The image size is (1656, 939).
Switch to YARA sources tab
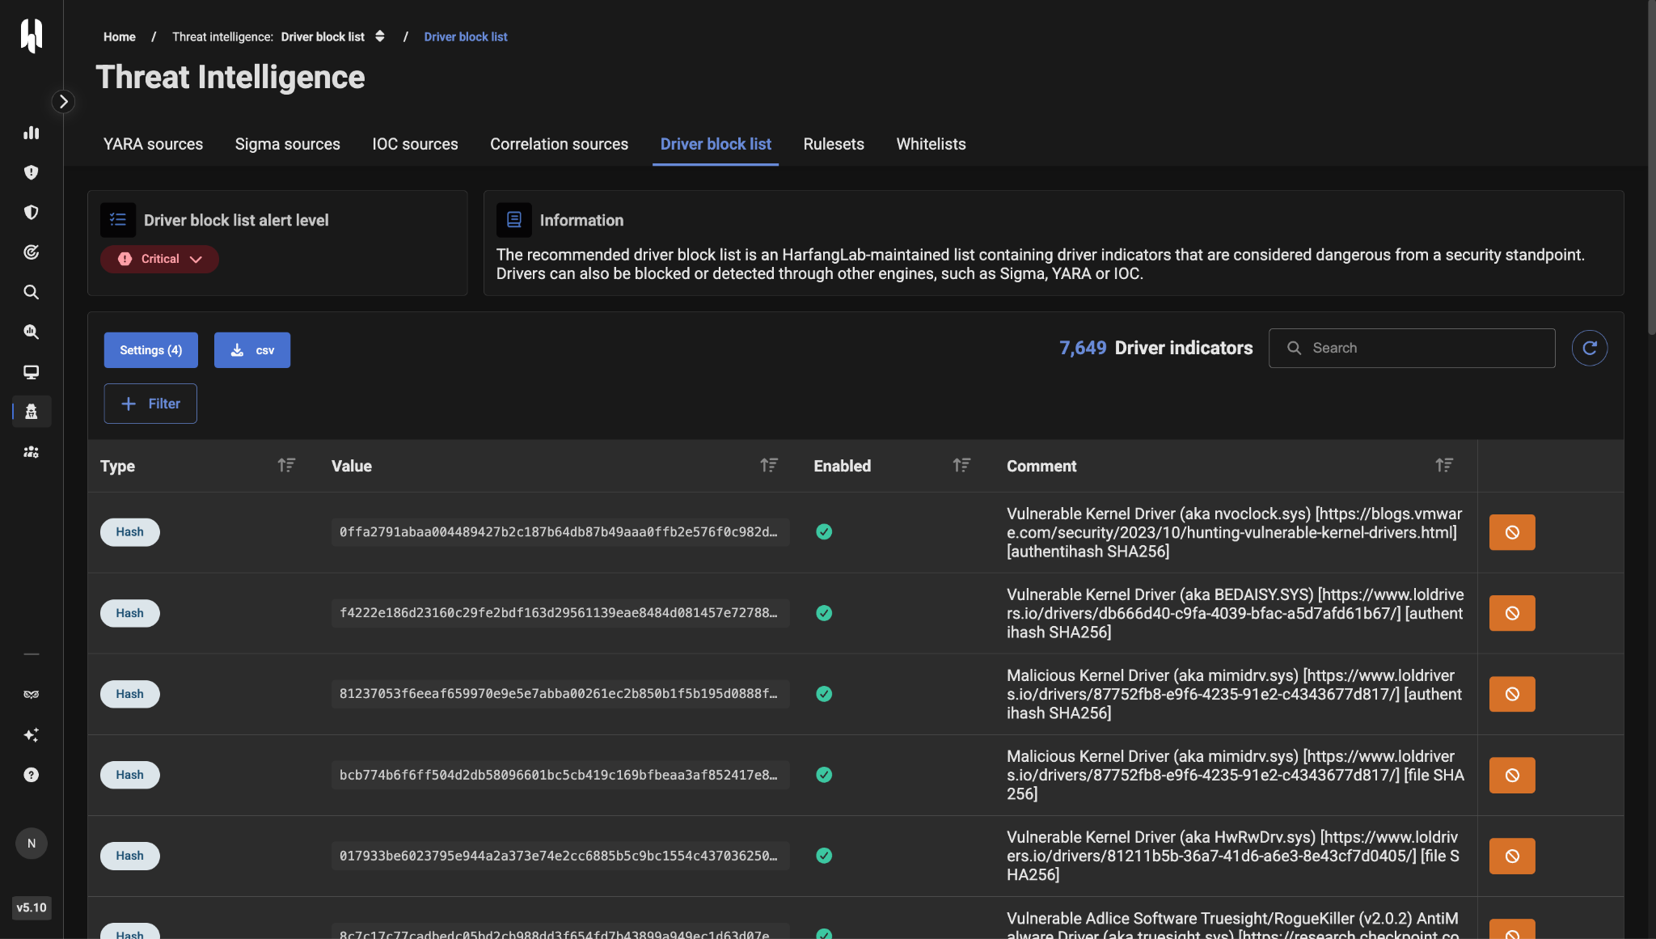(154, 144)
